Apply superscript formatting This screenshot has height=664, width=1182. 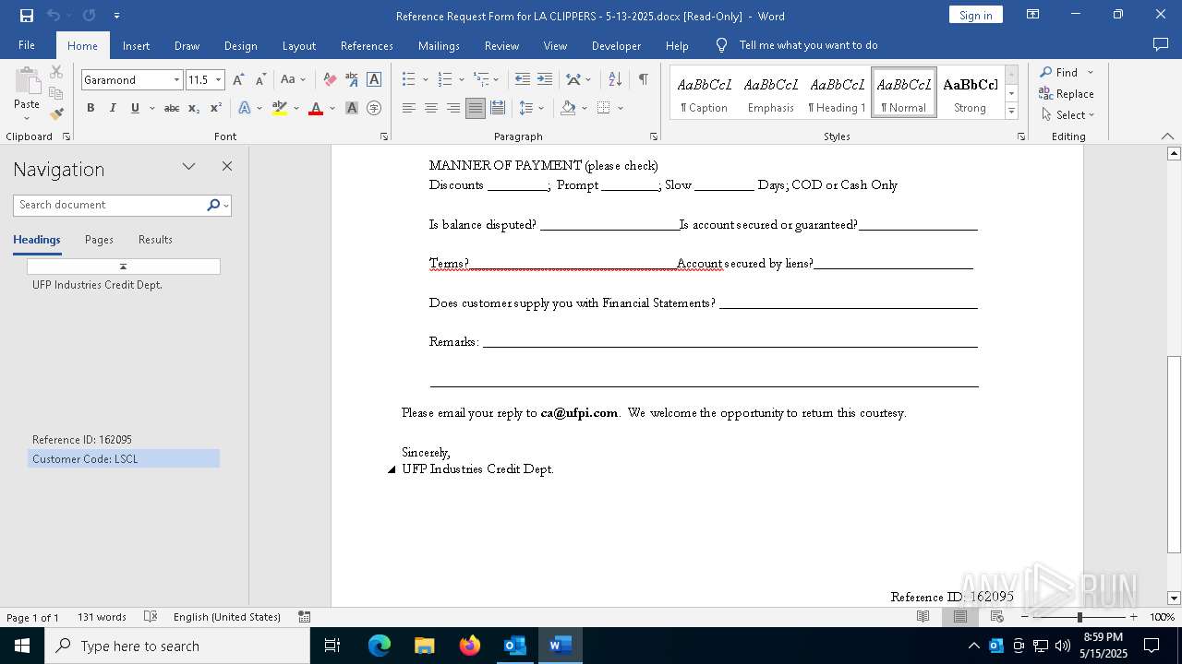tap(216, 108)
